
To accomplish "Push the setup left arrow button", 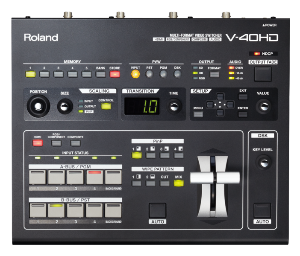I will (x=210, y=105).
